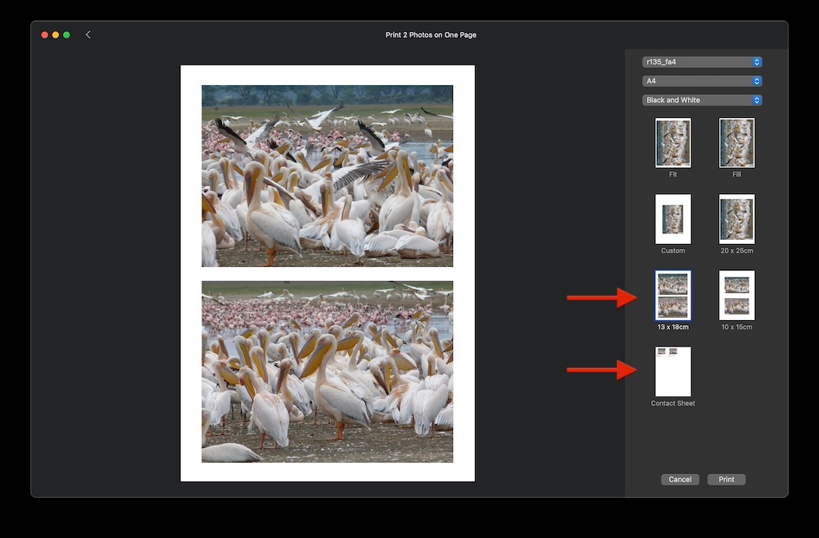Viewport: 819px width, 538px height.
Task: Go back using the back chevron
Action: pos(88,34)
